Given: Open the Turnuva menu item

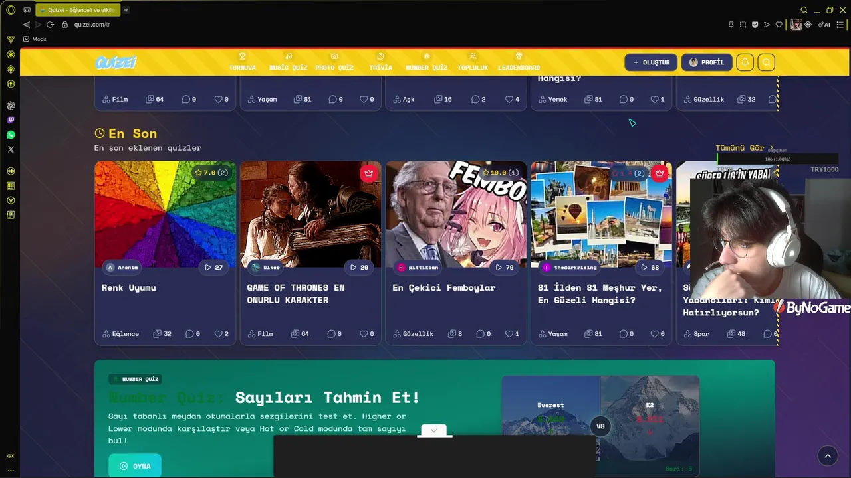Looking at the screenshot, I should (x=242, y=62).
